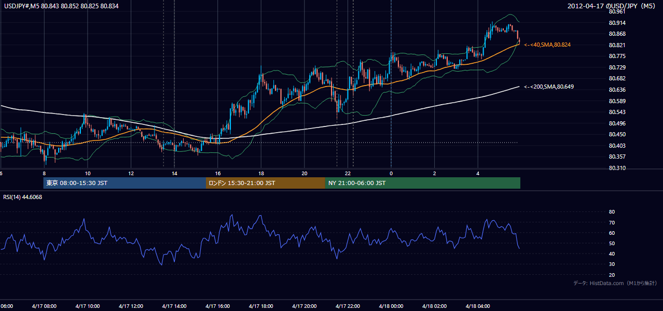This screenshot has height=311, width=663.
Task: Click the 4/17 20:00 time axis label
Action: click(305, 306)
